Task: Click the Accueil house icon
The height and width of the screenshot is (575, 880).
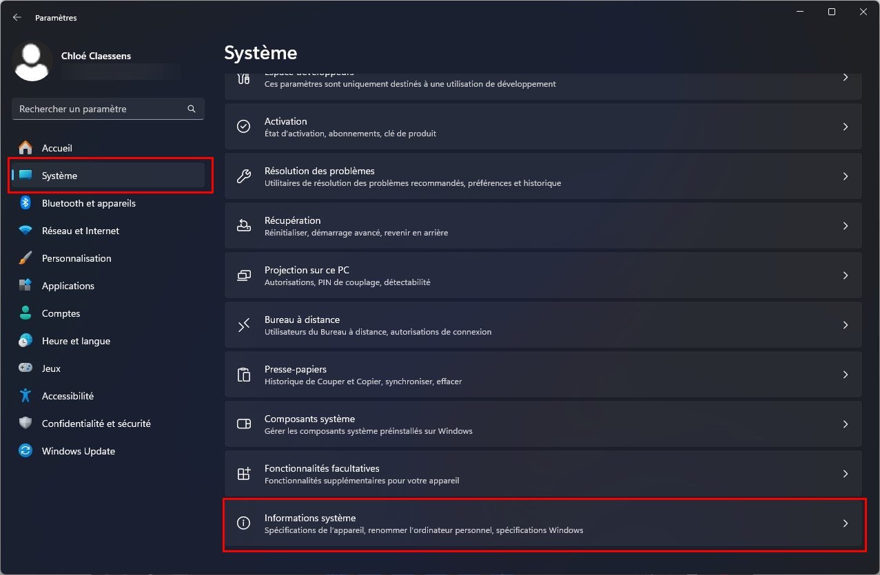Action: 25,148
